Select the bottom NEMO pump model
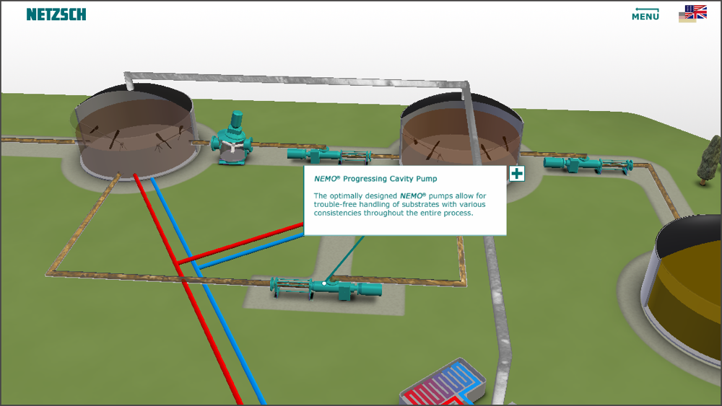The width and height of the screenshot is (722, 406). pyautogui.click(x=326, y=288)
